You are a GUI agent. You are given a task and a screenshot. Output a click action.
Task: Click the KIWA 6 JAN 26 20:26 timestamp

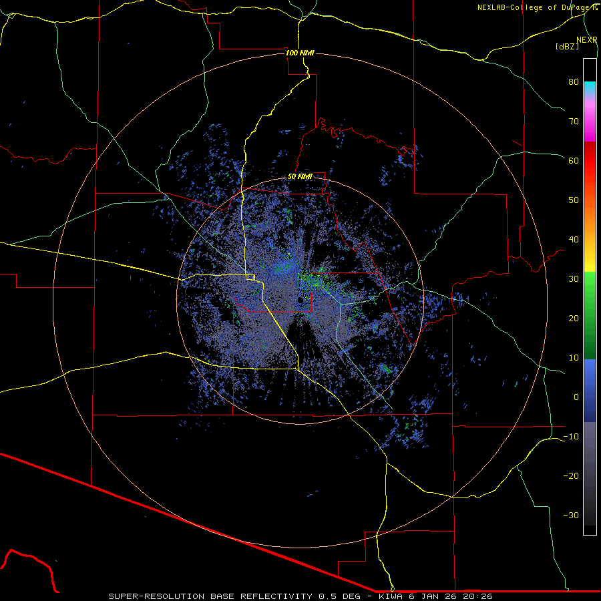435,596
